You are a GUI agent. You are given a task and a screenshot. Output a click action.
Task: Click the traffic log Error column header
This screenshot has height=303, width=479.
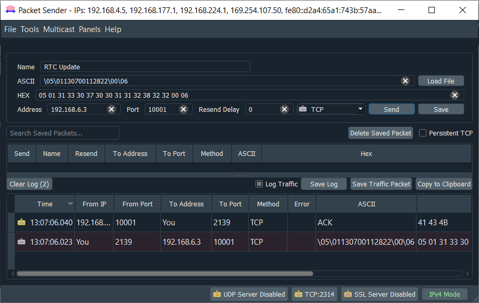[302, 204]
